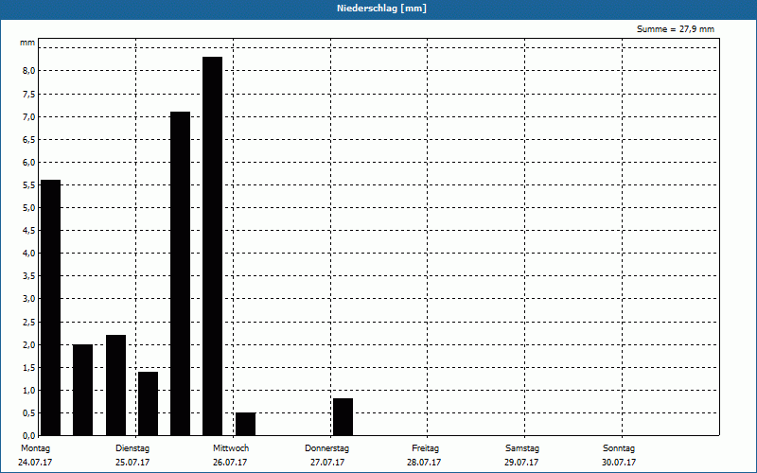Screen dimensions: 757x473
Task: Click the date '26.07.17'
Action: pos(230,463)
